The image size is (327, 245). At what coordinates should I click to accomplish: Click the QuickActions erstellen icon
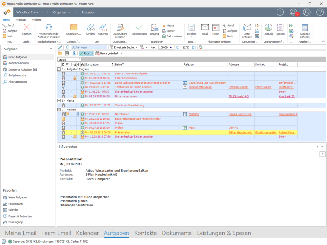point(120,28)
